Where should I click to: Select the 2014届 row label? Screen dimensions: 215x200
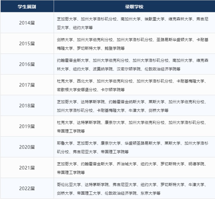click(27, 23)
